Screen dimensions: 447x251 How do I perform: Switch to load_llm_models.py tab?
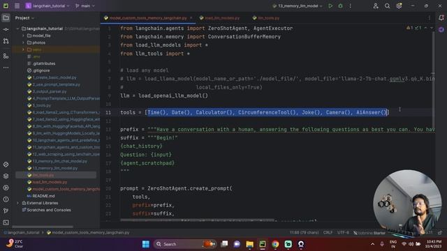coord(219,18)
